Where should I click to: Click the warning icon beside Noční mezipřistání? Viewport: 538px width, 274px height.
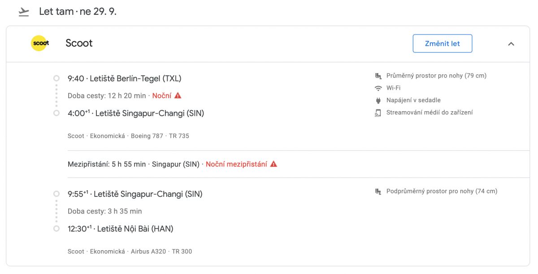pos(273,164)
